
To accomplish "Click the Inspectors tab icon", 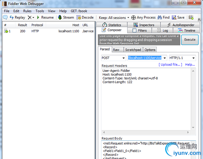I will pyautogui.click(x=135, y=25).
